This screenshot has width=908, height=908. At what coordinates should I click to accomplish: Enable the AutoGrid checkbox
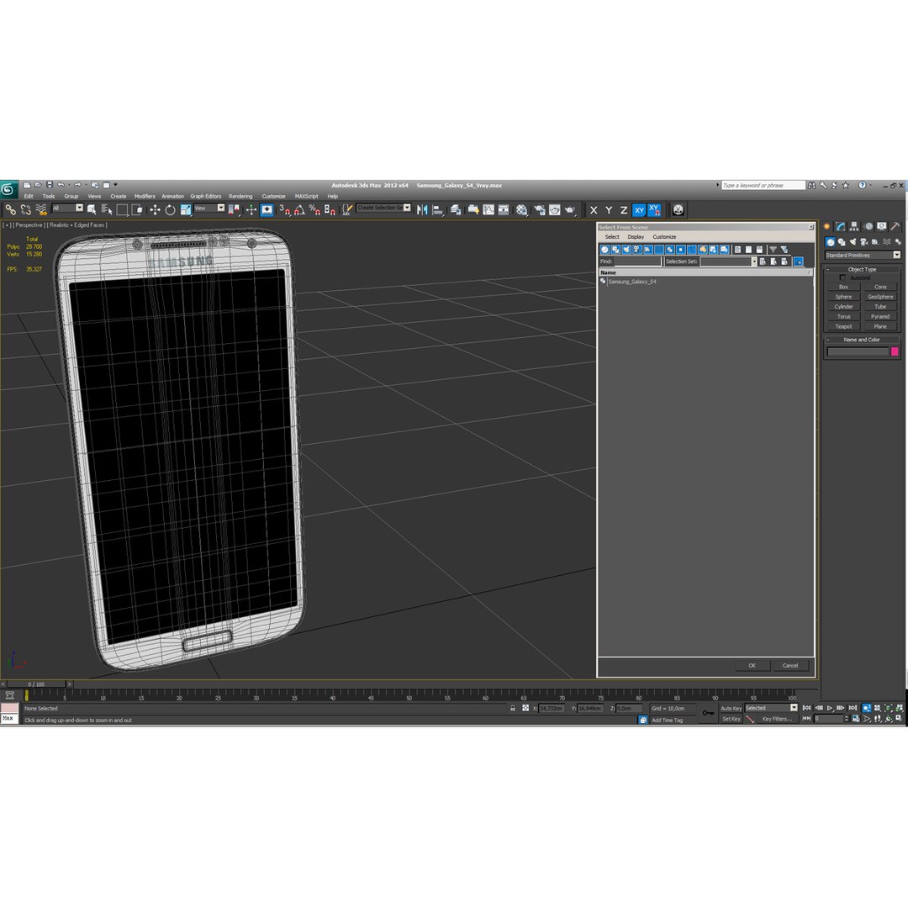tap(842, 278)
